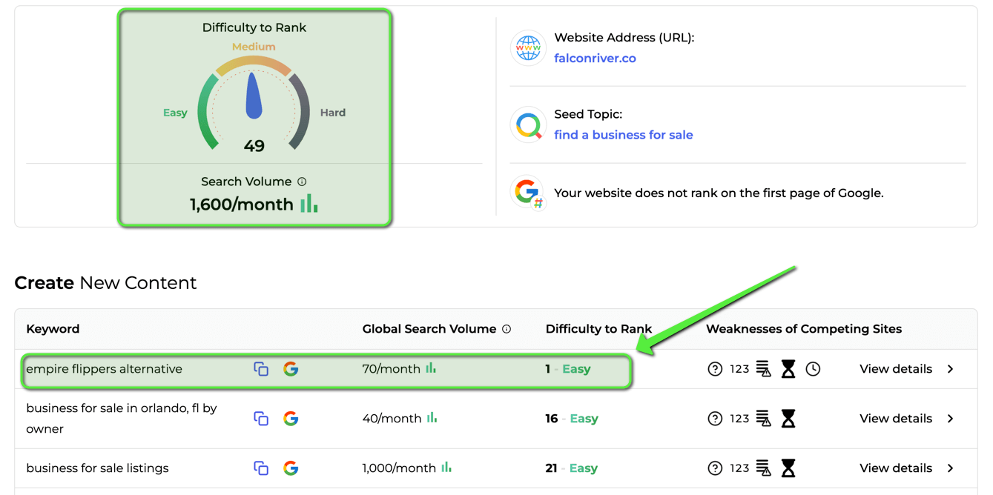This screenshot has height=495, width=993.
Task: Click Google icon for 'business for sale listings'
Action: coord(291,468)
